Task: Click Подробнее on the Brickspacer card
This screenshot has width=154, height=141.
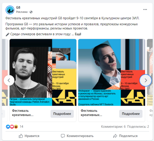Action: point(131,114)
